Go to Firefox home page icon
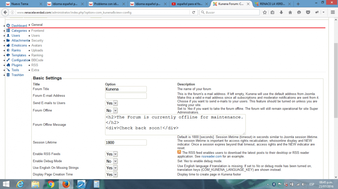338x189 pixels. click(290, 13)
